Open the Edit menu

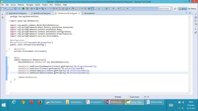tap(7, 5)
